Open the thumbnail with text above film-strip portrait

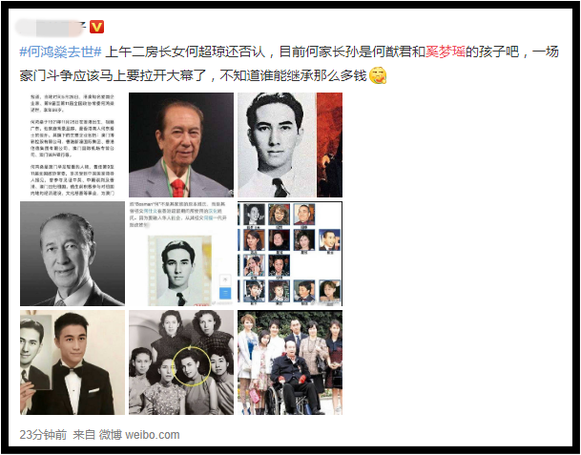181,254
